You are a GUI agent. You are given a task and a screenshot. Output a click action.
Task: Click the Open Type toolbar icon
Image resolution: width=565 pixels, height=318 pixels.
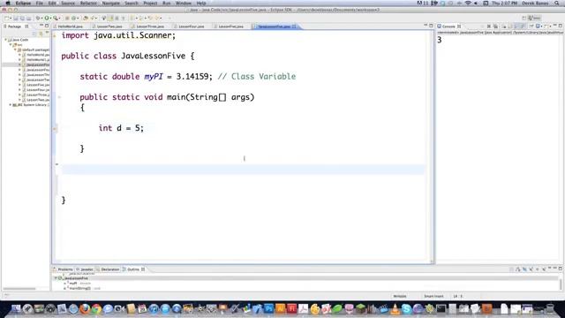[x=86, y=18]
